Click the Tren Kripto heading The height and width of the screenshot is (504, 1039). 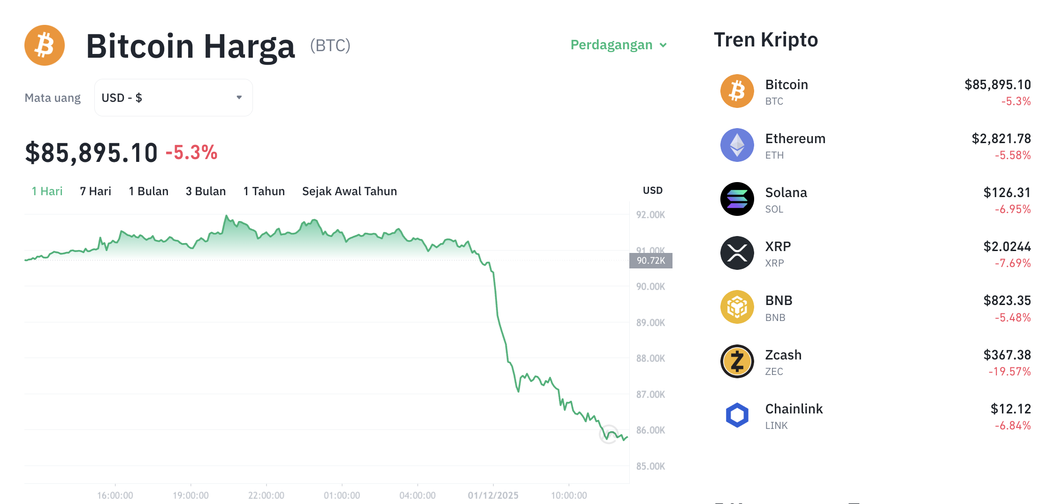click(x=766, y=40)
